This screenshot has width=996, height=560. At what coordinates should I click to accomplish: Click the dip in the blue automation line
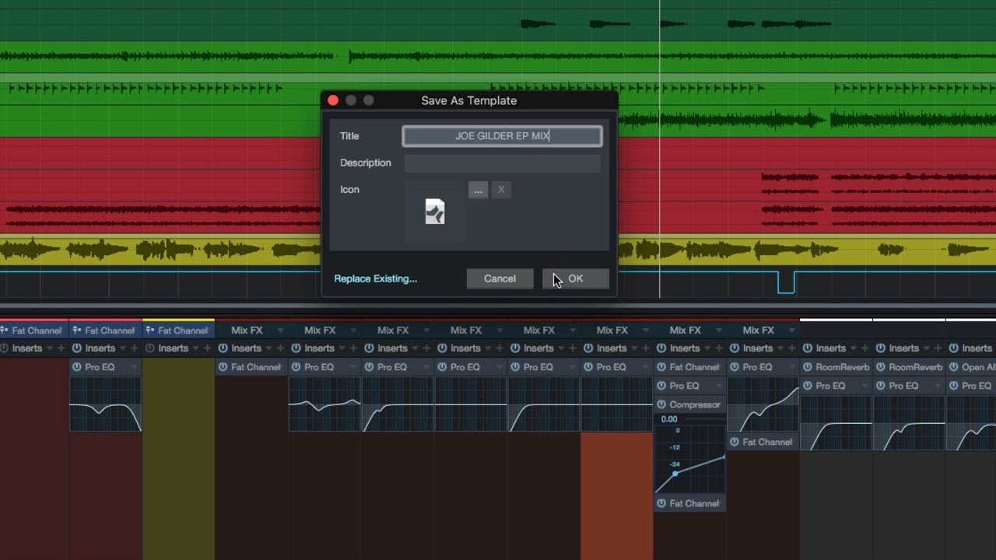tap(786, 282)
